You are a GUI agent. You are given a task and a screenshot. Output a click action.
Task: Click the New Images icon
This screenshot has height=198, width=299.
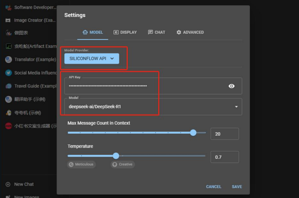tap(8, 197)
